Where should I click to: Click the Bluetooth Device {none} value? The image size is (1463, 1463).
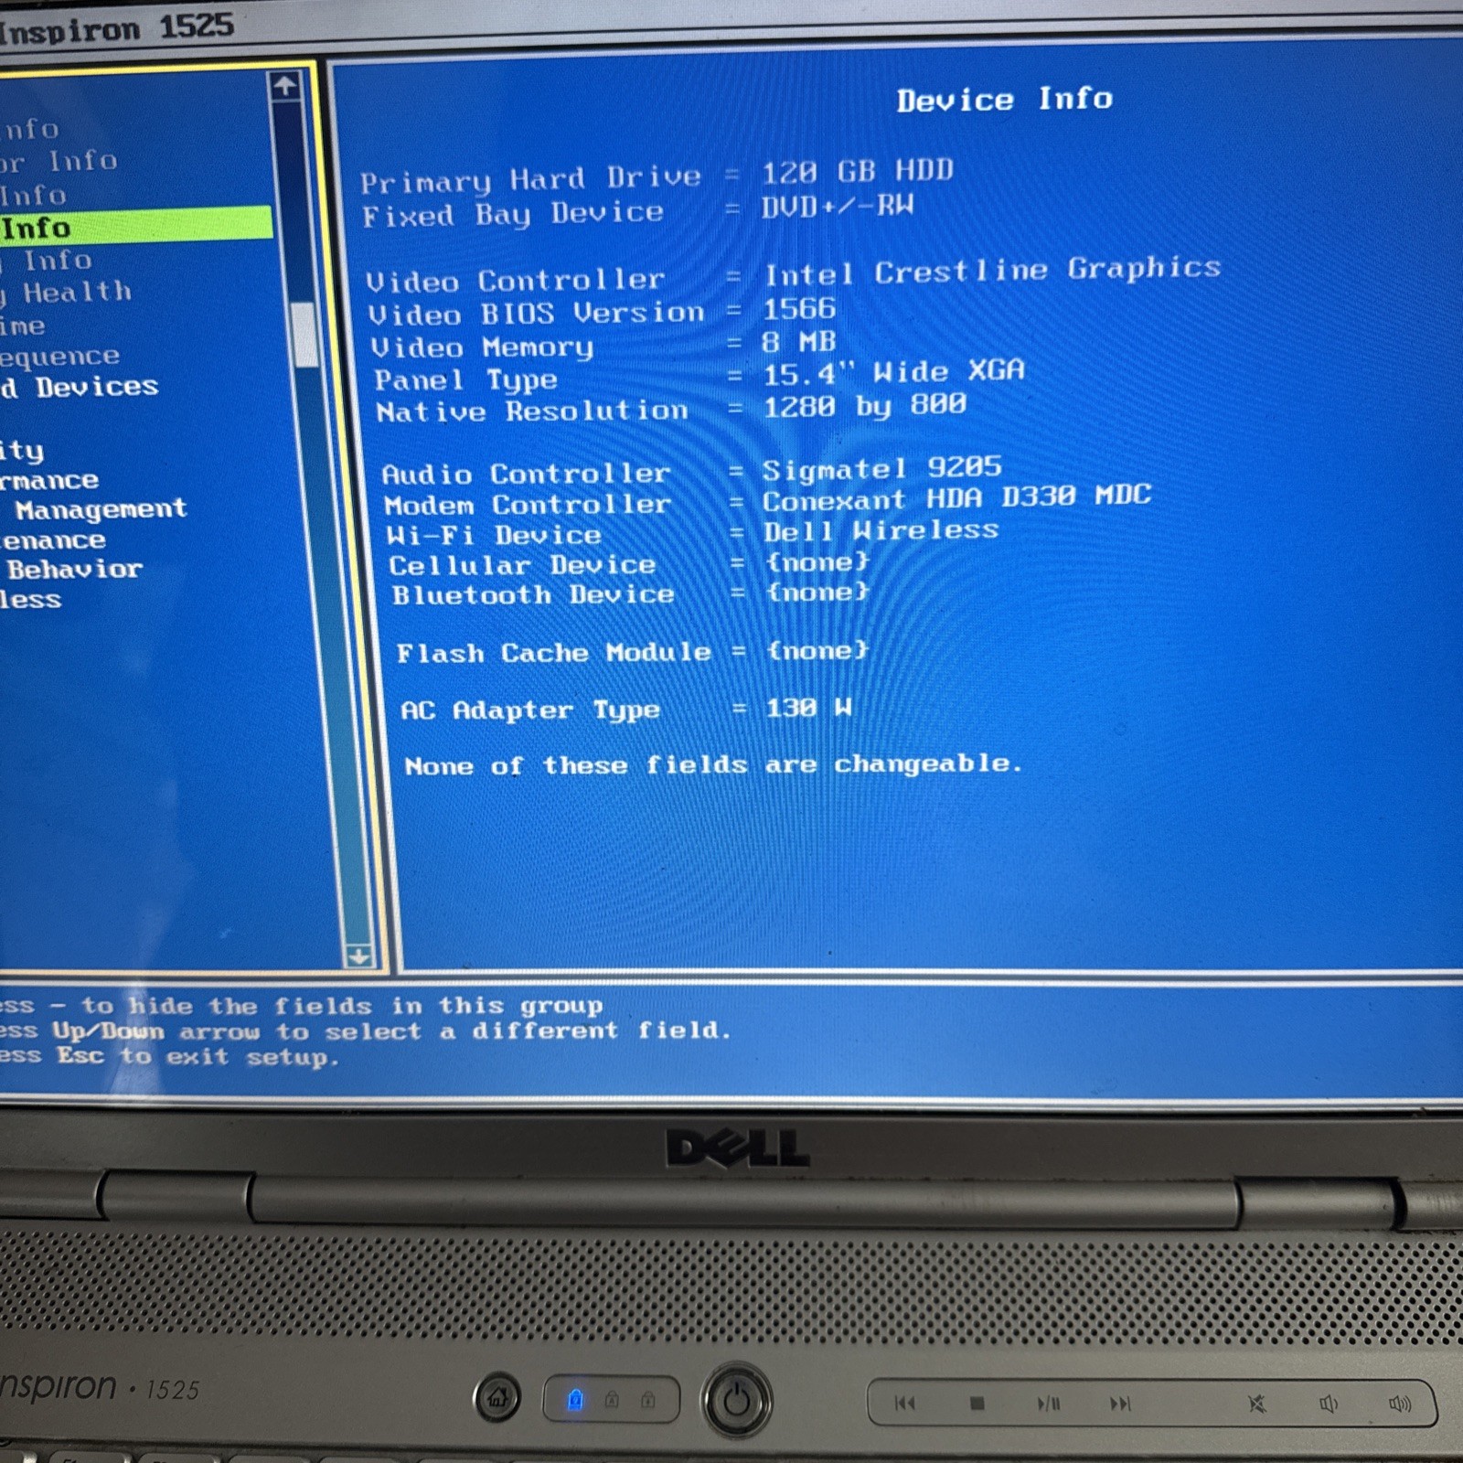[x=817, y=593]
